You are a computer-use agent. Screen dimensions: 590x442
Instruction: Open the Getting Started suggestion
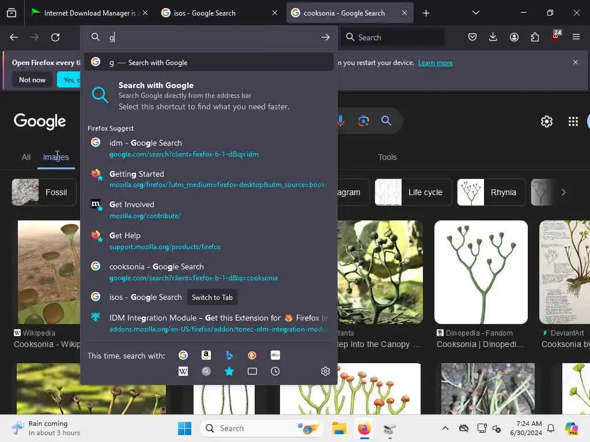pyautogui.click(x=209, y=179)
